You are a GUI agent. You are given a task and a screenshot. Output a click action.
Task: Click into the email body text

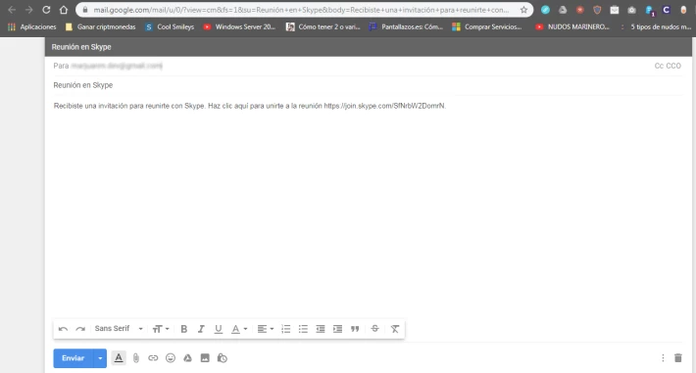pos(249,106)
